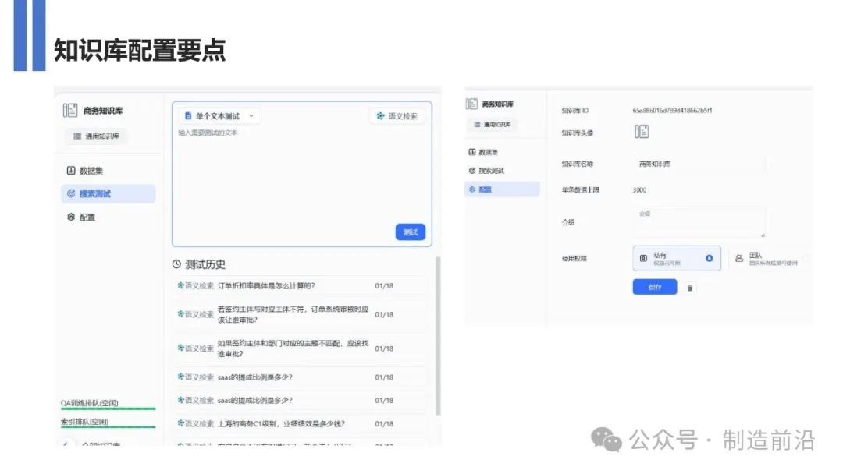Click the test history vertical scrollbar
Image resolution: width=843 pixels, height=474 pixels.
pos(436,335)
